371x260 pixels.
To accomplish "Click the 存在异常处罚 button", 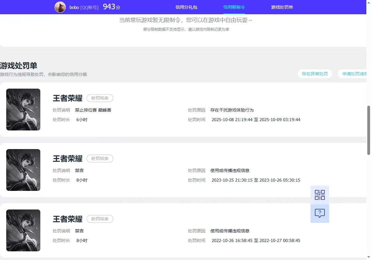I will click(x=315, y=74).
